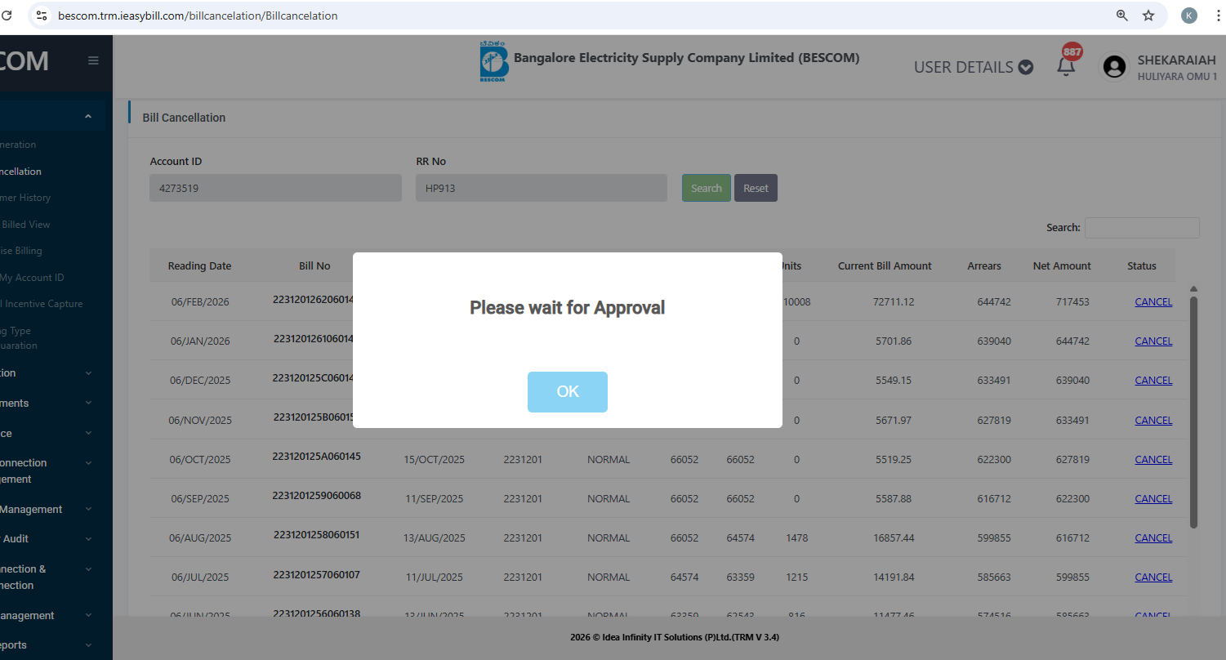This screenshot has height=660, width=1226.
Task: Expand the USER DETAILS dropdown
Action: [974, 67]
